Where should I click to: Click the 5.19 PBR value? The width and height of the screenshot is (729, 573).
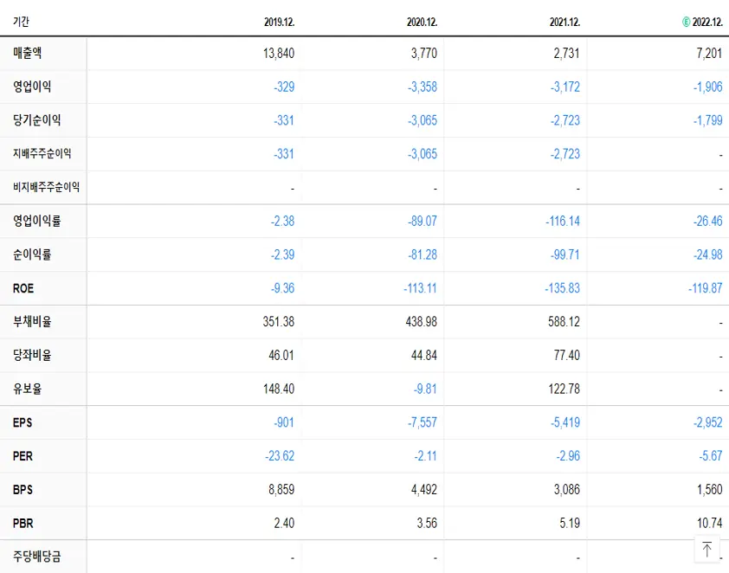click(570, 524)
